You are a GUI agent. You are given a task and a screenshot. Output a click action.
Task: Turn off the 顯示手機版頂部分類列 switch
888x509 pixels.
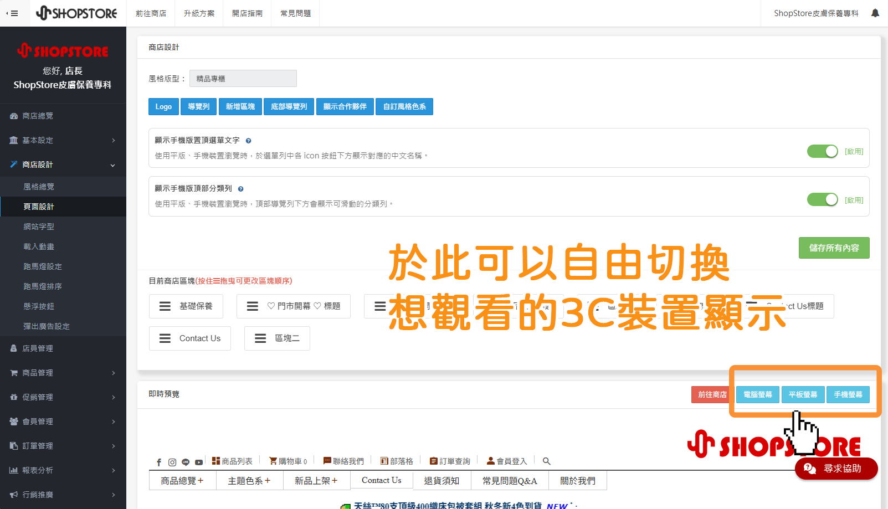click(x=822, y=199)
